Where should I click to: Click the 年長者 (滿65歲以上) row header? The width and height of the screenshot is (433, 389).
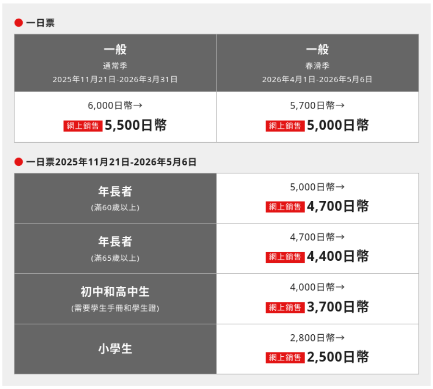pos(115,248)
